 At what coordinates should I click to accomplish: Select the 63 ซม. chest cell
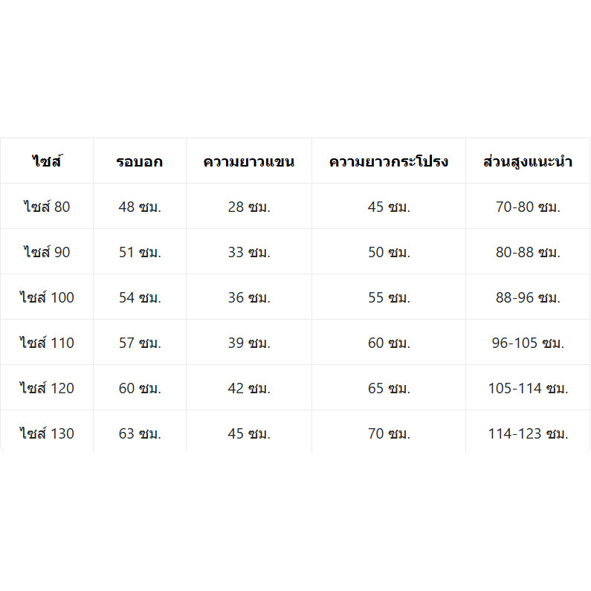coord(140,432)
